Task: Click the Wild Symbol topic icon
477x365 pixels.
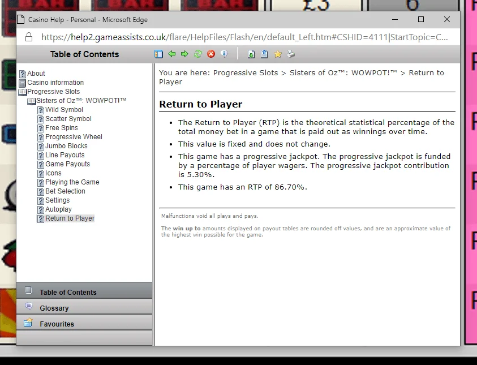Action: click(x=41, y=110)
